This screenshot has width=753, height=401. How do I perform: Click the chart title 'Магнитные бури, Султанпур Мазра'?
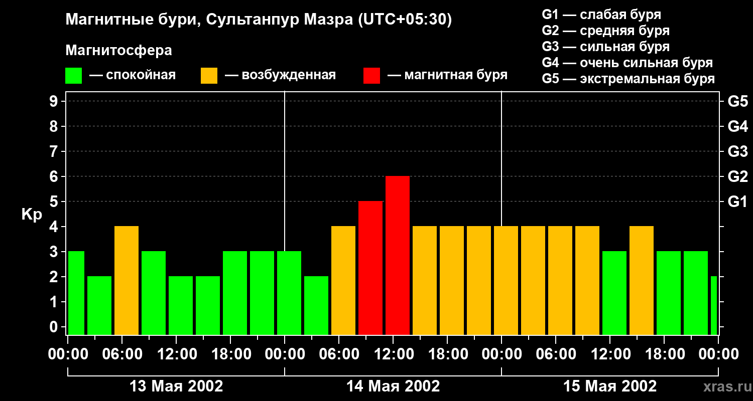(x=210, y=20)
